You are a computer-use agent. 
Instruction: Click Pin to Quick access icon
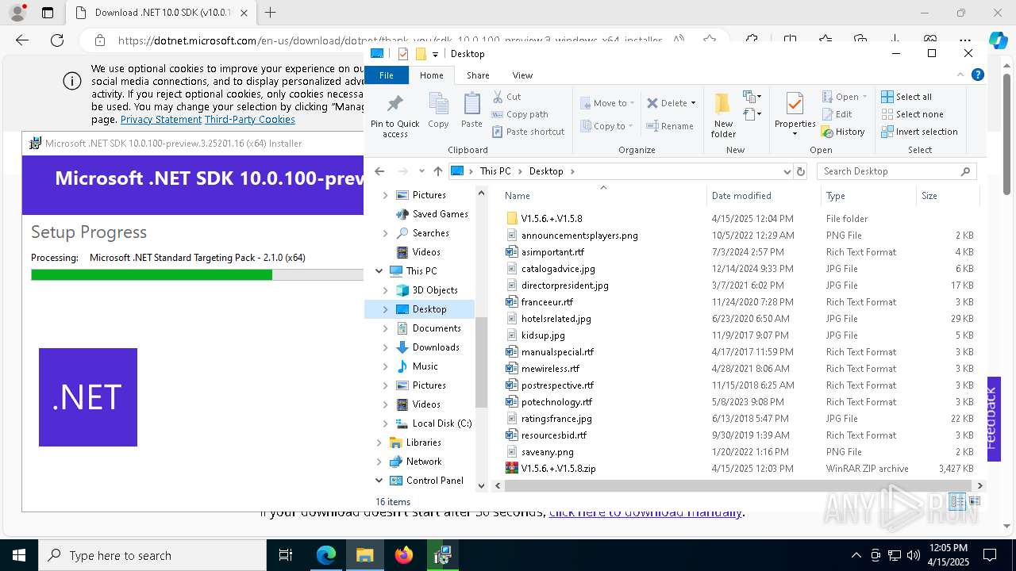pos(394,105)
